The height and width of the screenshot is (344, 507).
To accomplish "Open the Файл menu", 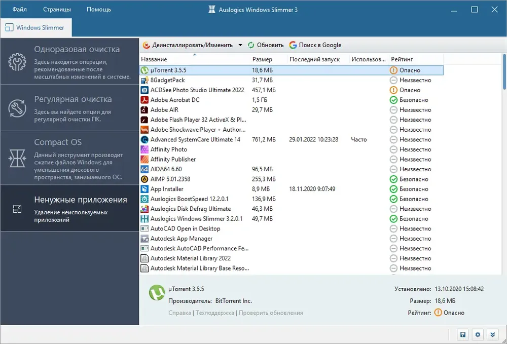I will tap(19, 9).
